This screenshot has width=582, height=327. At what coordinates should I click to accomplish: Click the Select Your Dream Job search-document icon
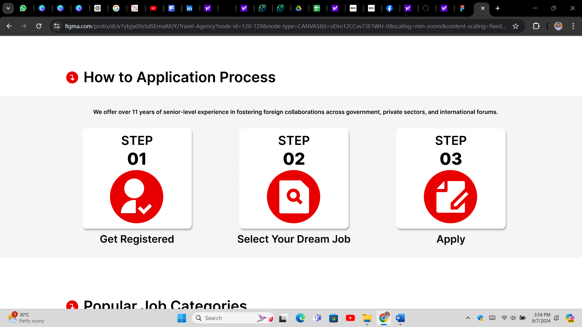(x=293, y=197)
